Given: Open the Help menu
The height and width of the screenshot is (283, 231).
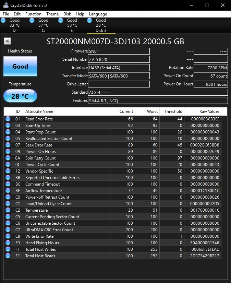Looking at the screenshot, I should click(x=80, y=14).
